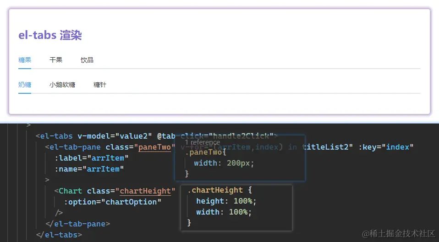Select the 奶糖 sub-tab
The width and height of the screenshot is (439, 242).
point(25,85)
